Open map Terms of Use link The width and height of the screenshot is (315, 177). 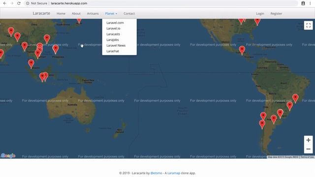coord(307,157)
